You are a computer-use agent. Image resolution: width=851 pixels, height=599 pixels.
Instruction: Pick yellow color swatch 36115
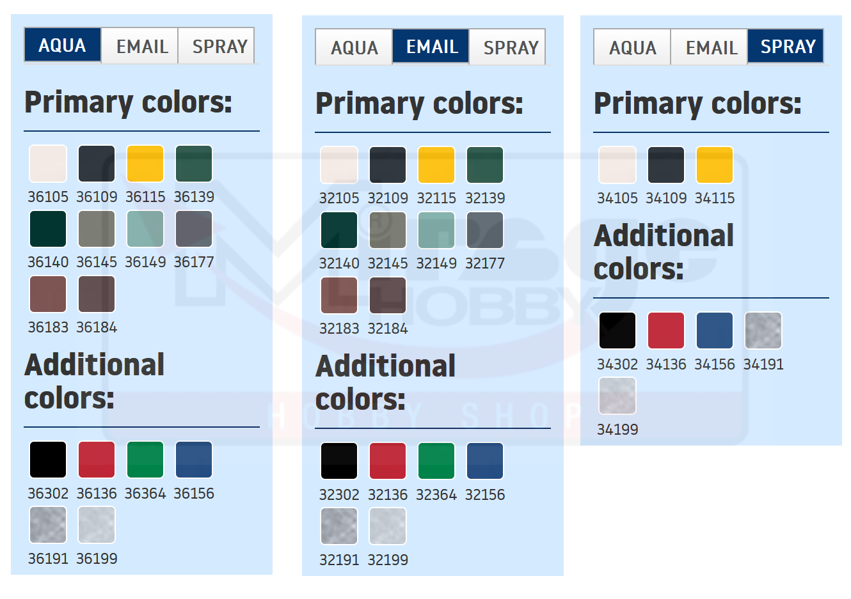[x=145, y=164]
